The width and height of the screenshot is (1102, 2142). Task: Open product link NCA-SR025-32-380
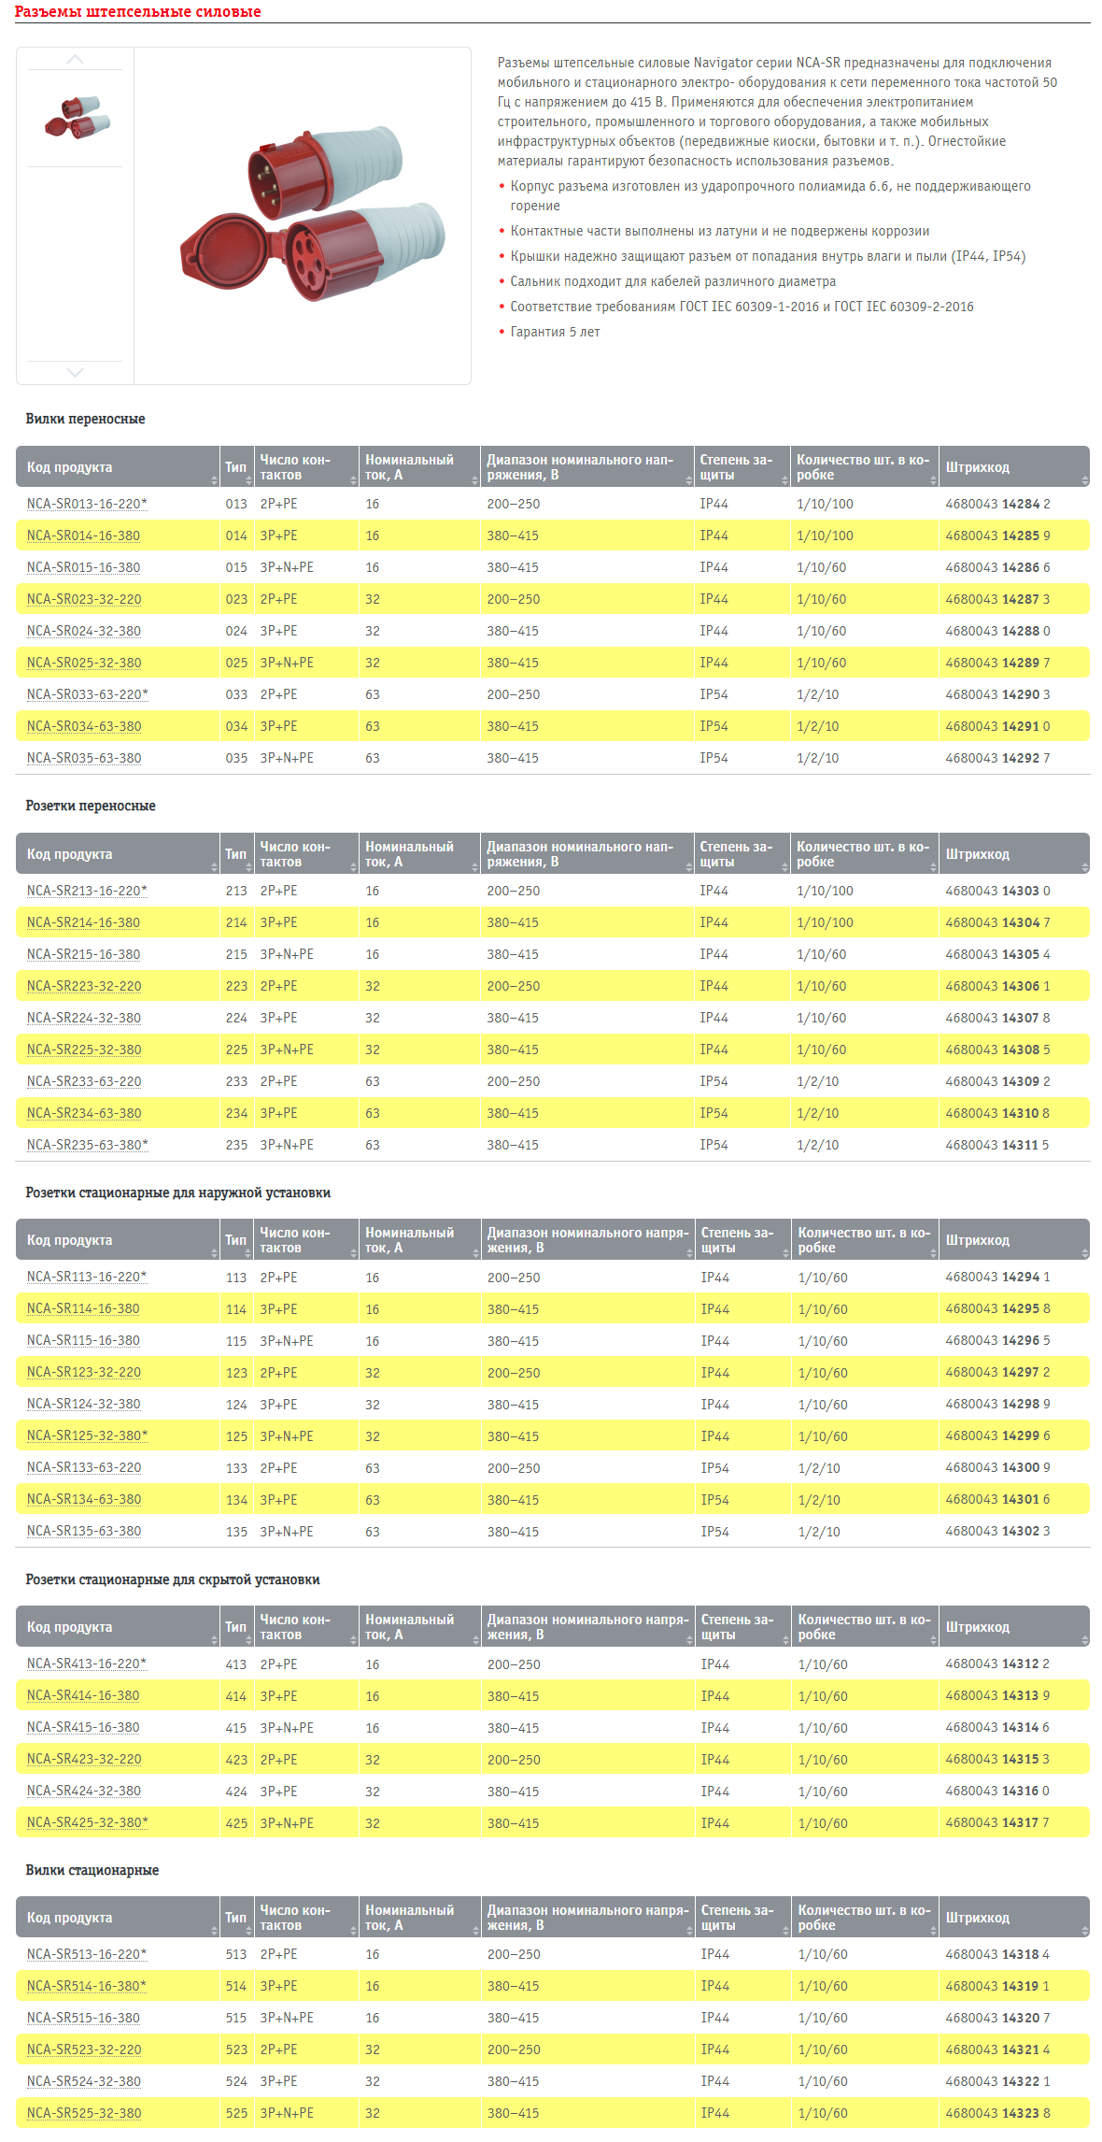[x=84, y=663]
